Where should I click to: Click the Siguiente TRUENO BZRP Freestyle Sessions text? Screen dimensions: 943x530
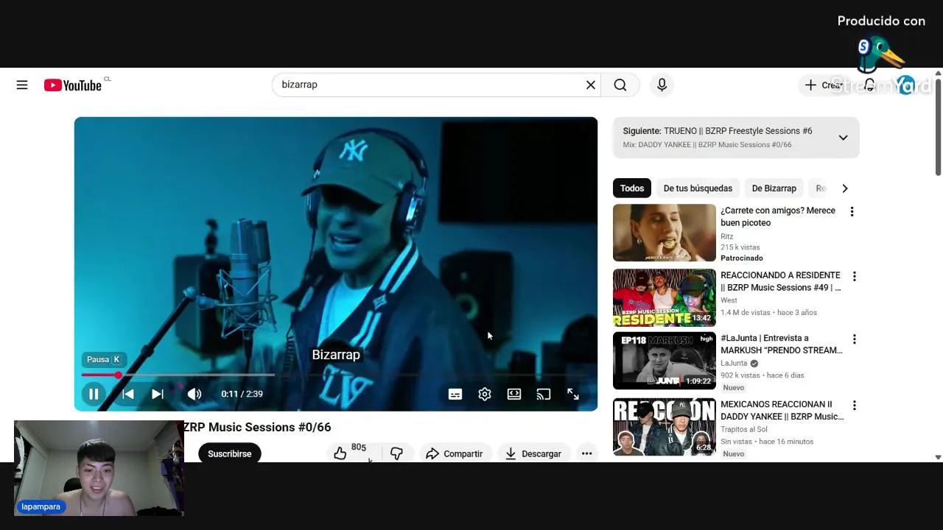click(x=718, y=131)
